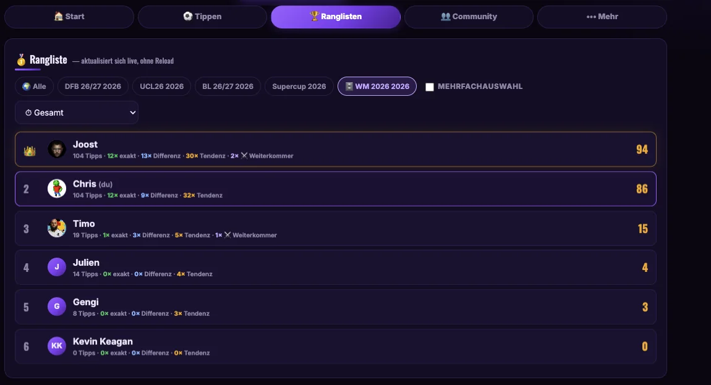The width and height of the screenshot is (711, 385).
Task: Select the Alle filter chip
Action: click(34, 86)
